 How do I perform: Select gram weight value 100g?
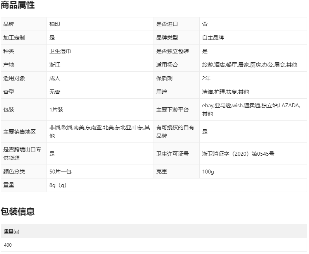coord(208,172)
